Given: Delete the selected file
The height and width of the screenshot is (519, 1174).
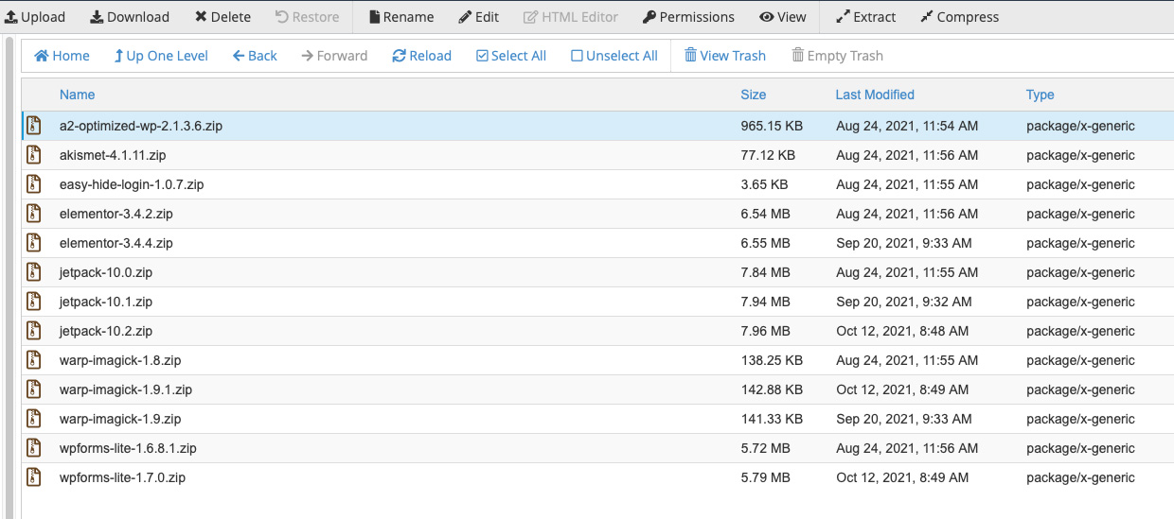Looking at the screenshot, I should pyautogui.click(x=222, y=17).
